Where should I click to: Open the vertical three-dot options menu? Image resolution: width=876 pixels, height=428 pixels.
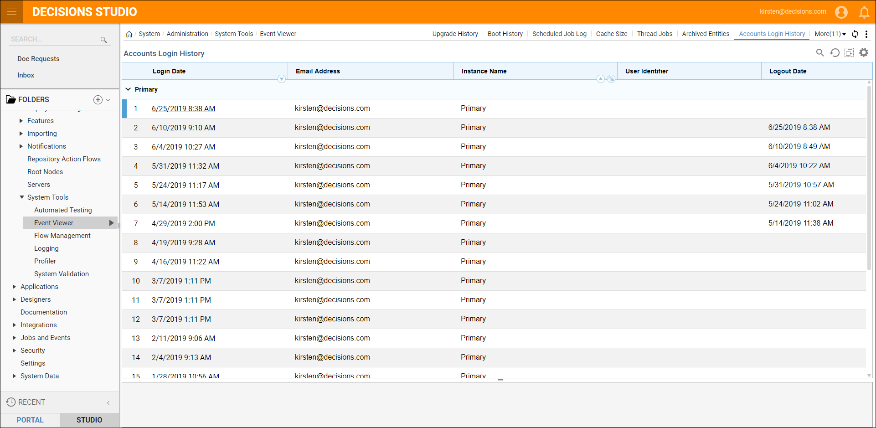(x=866, y=34)
